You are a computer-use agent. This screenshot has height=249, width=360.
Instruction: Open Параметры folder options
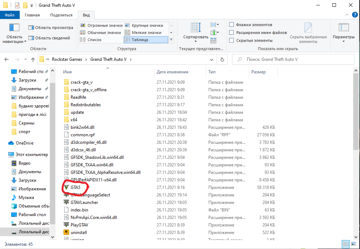[x=344, y=33]
